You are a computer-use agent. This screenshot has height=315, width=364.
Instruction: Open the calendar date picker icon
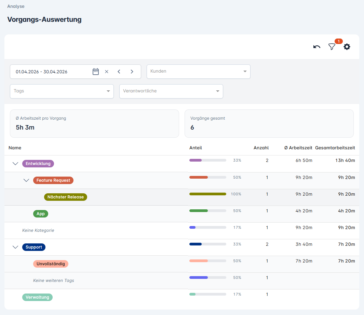tap(96, 72)
